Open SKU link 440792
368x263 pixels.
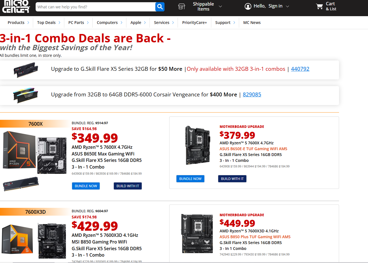[x=300, y=69]
